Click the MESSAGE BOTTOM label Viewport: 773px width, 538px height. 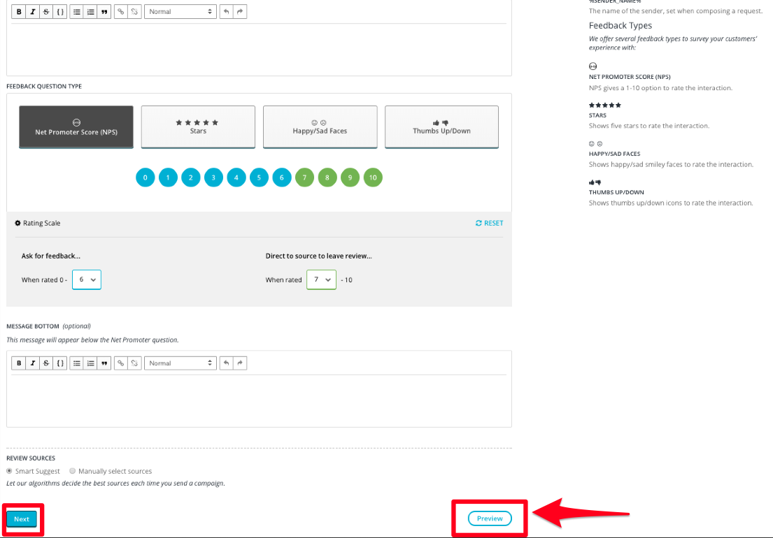[x=33, y=326]
